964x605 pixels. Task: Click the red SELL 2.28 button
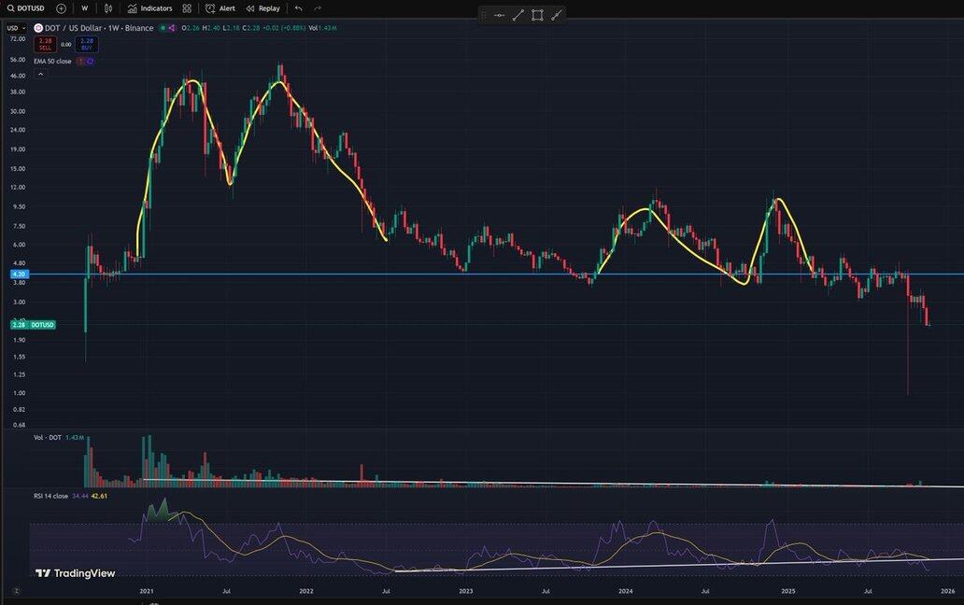coord(45,43)
